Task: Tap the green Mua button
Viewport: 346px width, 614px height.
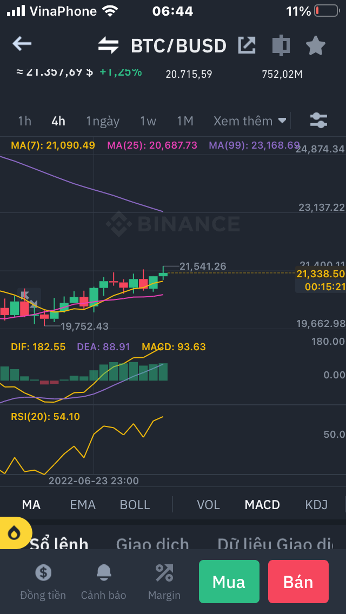Action: [x=229, y=582]
